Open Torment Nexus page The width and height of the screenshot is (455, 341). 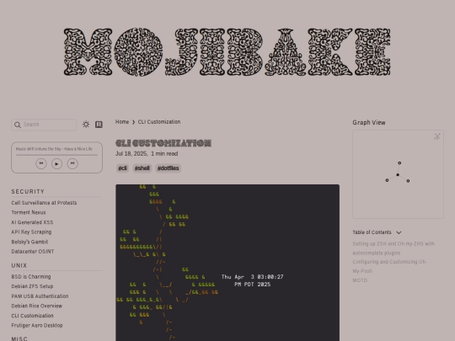coord(29,212)
